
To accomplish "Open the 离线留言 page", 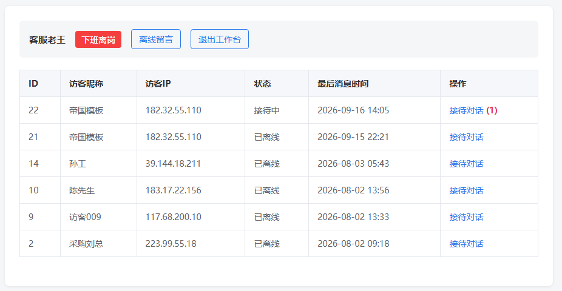I will (x=156, y=39).
